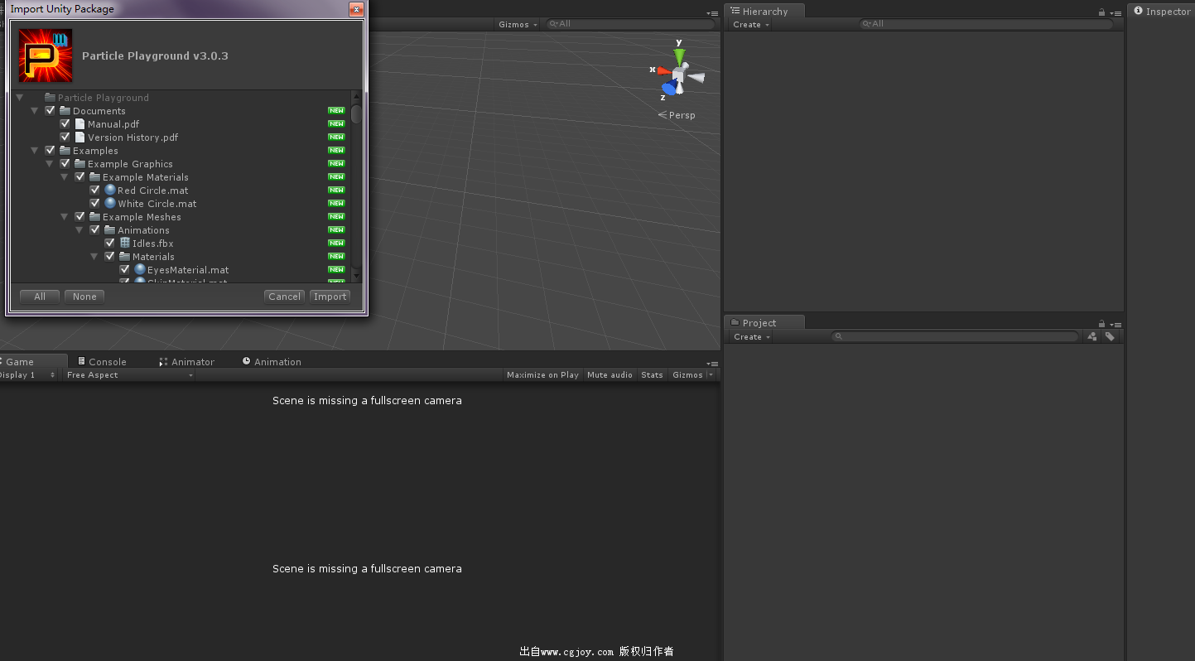Switch to the Animator tab

[x=186, y=361]
